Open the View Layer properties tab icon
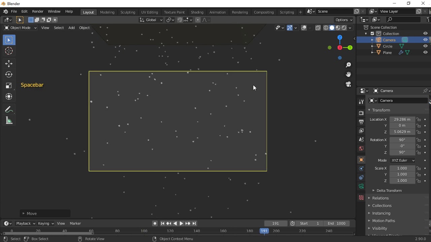This screenshot has width=431, height=242. (x=361, y=131)
